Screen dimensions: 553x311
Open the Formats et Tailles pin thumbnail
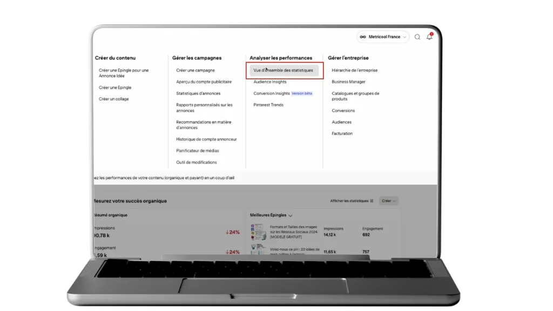click(x=257, y=232)
